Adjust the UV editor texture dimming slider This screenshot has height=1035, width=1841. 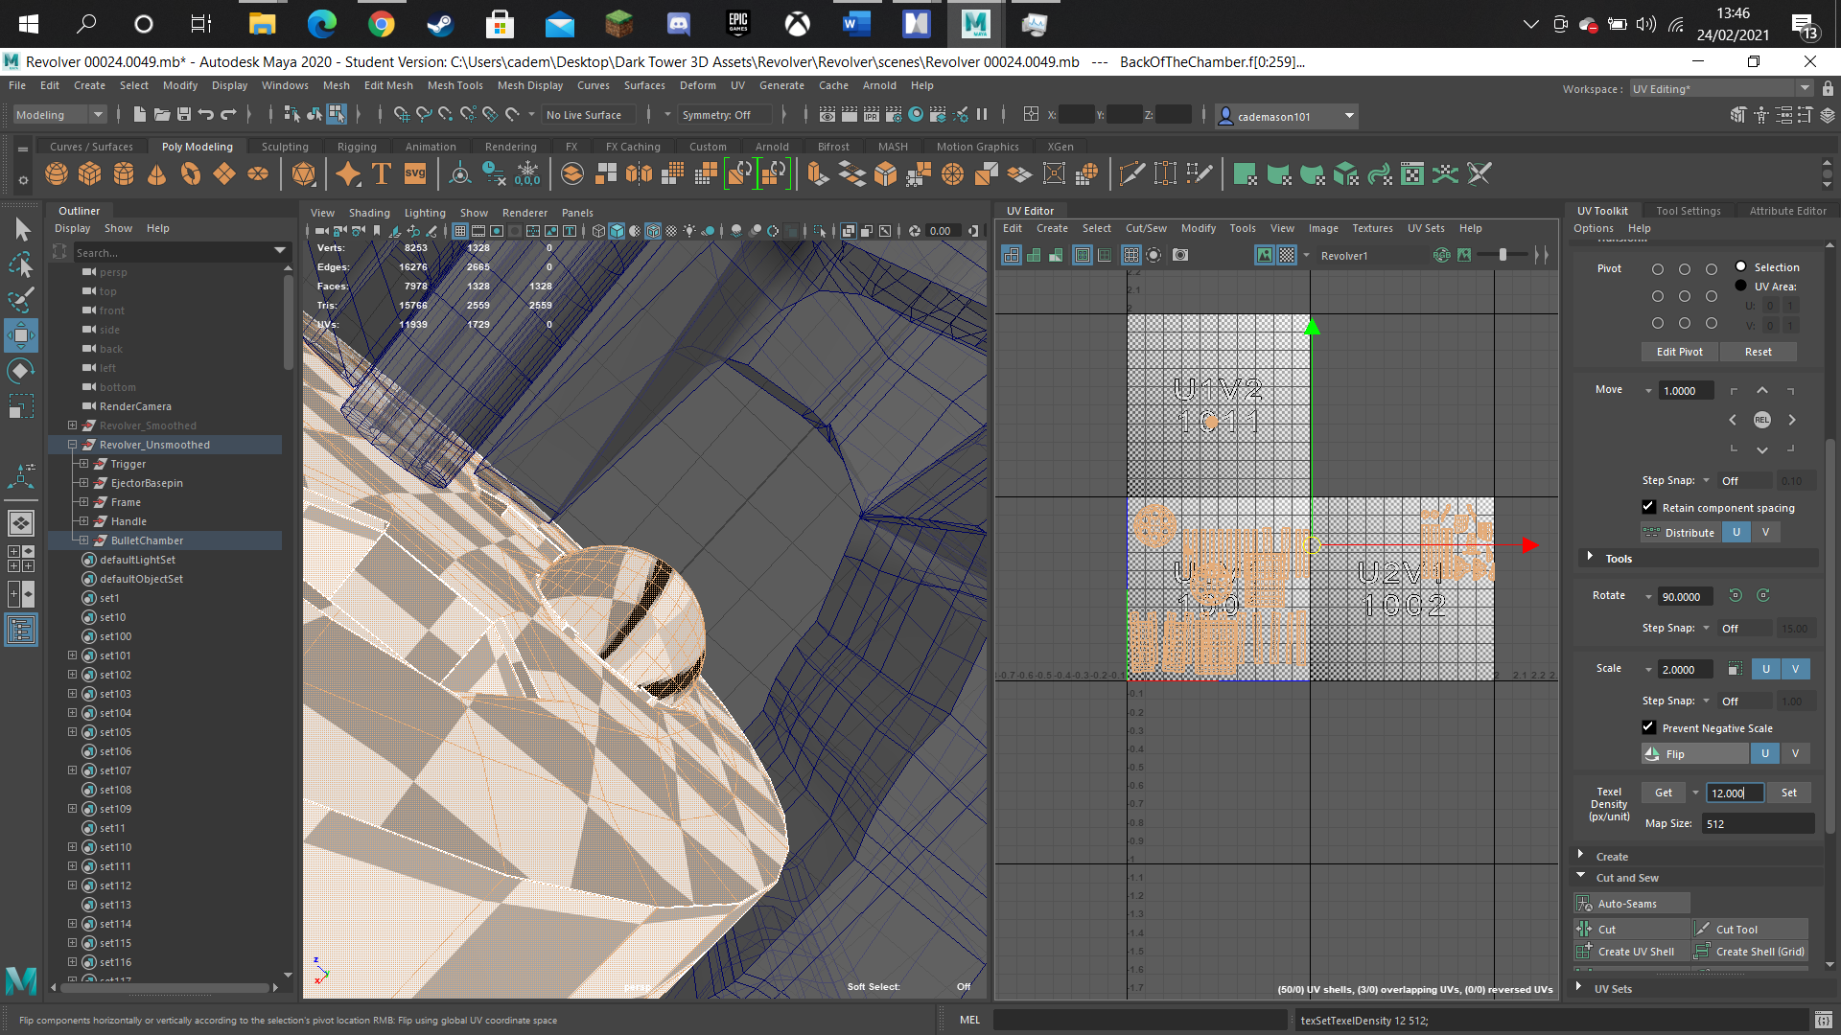[x=1503, y=255]
